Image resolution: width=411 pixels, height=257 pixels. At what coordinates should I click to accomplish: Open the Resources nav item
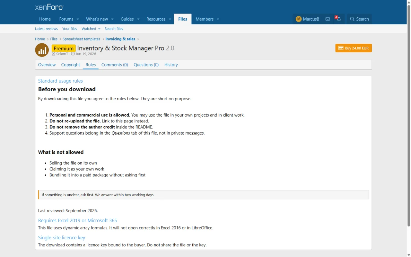point(156,19)
